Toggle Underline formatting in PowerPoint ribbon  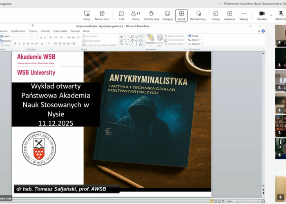click(x=24, y=44)
